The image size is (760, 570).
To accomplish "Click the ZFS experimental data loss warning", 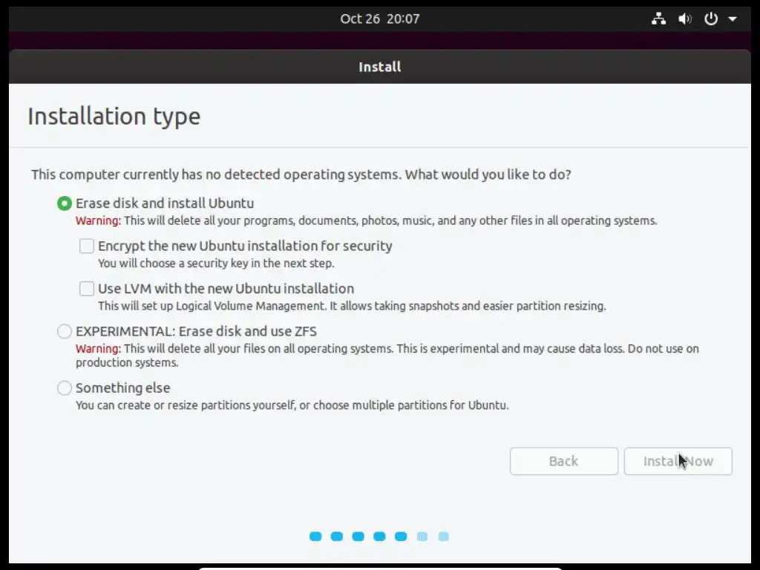I will tap(387, 356).
